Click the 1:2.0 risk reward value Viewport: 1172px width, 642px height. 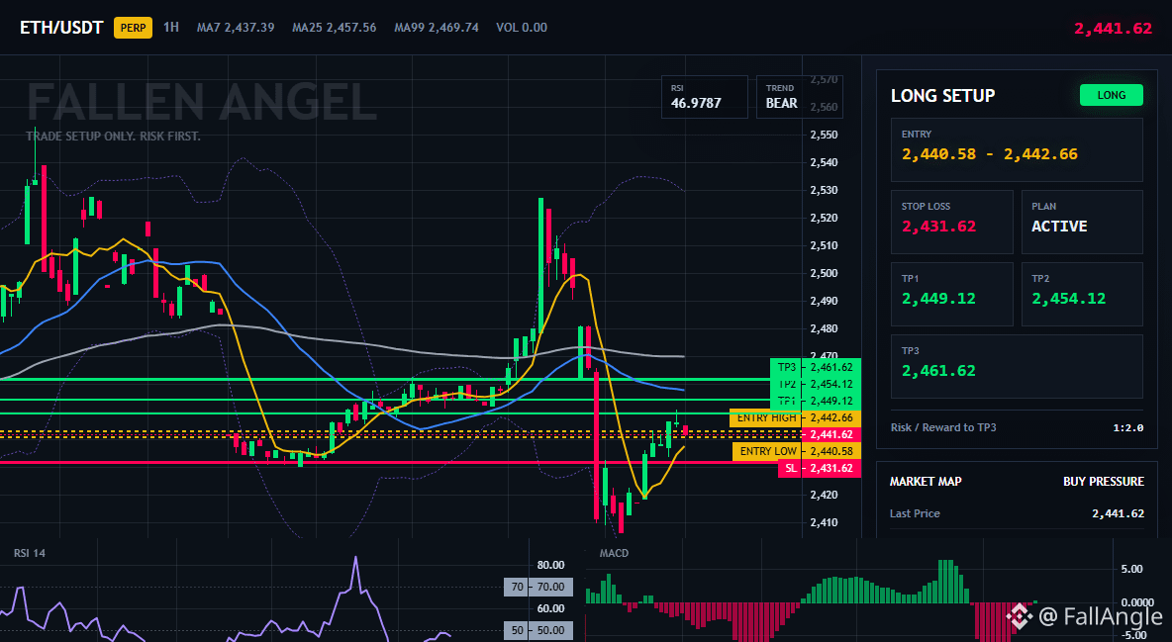[x=1127, y=428]
